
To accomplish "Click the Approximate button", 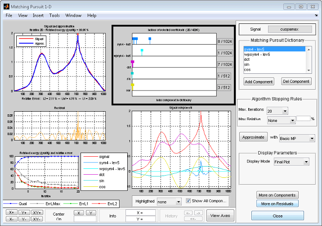I will (253, 137).
